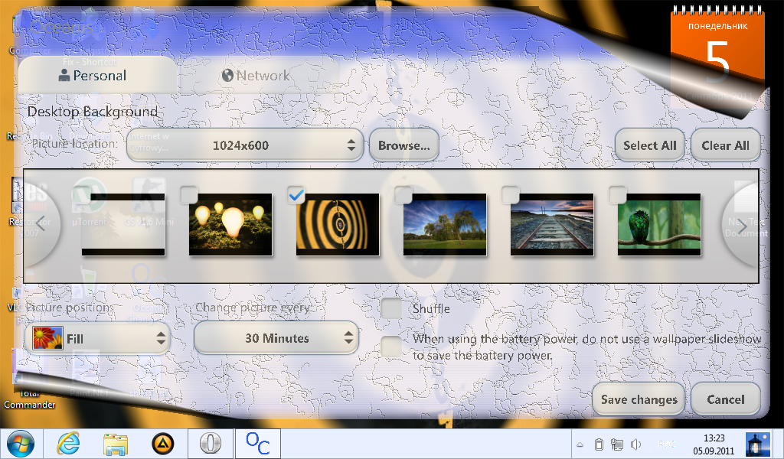Click the battery icon in system tray
The image size is (784, 459).
click(599, 444)
